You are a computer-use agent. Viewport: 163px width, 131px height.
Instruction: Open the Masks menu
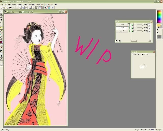(x=38, y=4)
